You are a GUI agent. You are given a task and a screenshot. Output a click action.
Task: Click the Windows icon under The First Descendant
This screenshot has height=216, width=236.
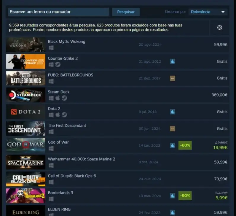tap(51, 132)
